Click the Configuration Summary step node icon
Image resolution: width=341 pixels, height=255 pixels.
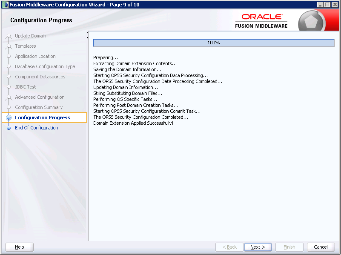pyautogui.click(x=9, y=107)
